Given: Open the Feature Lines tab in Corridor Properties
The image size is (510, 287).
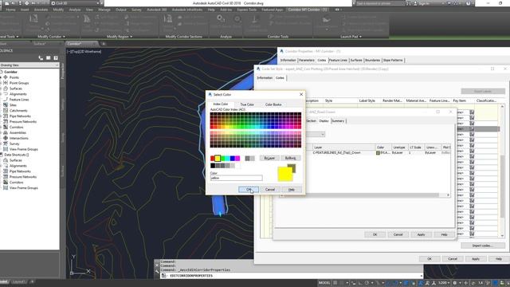Looking at the screenshot, I should [338, 61].
